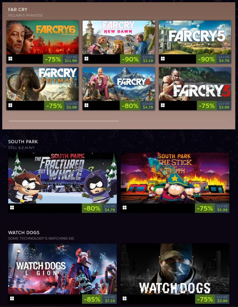The width and height of the screenshot is (238, 307).
Task: Click the -80% $4.79 Fractured But Whole price
Action: tap(99, 208)
